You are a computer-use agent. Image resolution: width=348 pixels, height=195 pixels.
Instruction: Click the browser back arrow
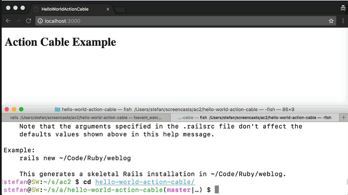coord(8,21)
